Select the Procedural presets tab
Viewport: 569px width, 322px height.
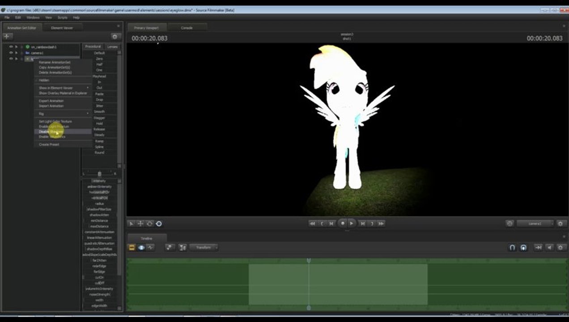pos(93,47)
